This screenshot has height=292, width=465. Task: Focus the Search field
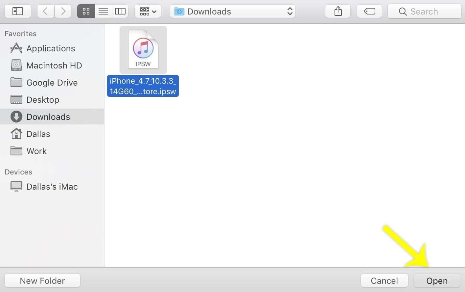click(425, 12)
